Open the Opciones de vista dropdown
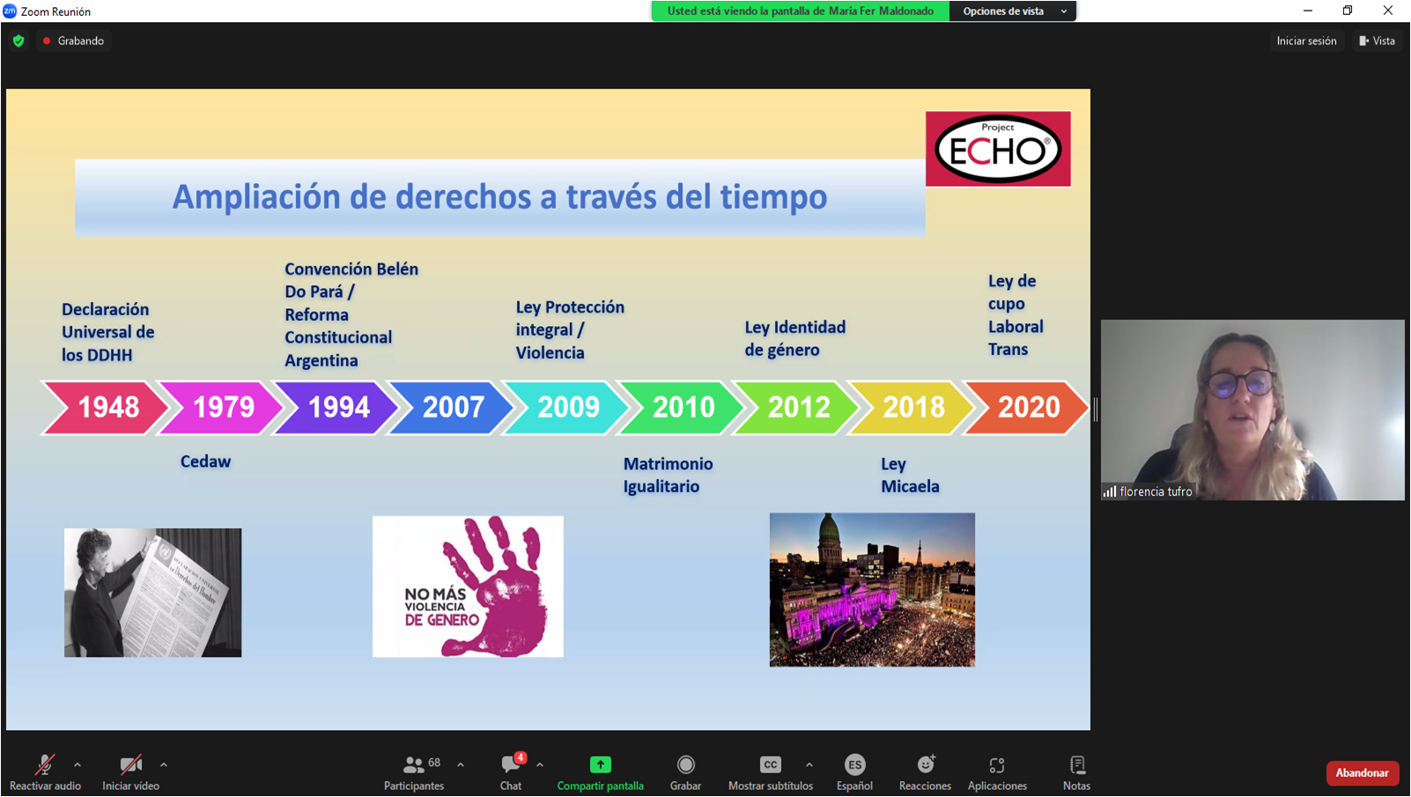 click(1013, 11)
